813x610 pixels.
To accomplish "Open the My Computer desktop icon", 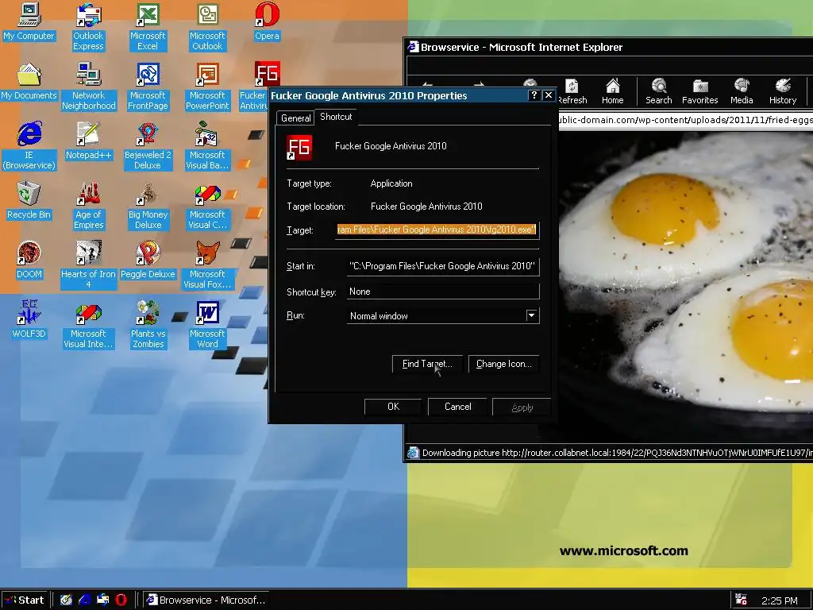I will [29, 21].
